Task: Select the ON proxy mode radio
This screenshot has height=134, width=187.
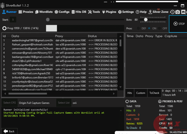Action: pos(149,28)
